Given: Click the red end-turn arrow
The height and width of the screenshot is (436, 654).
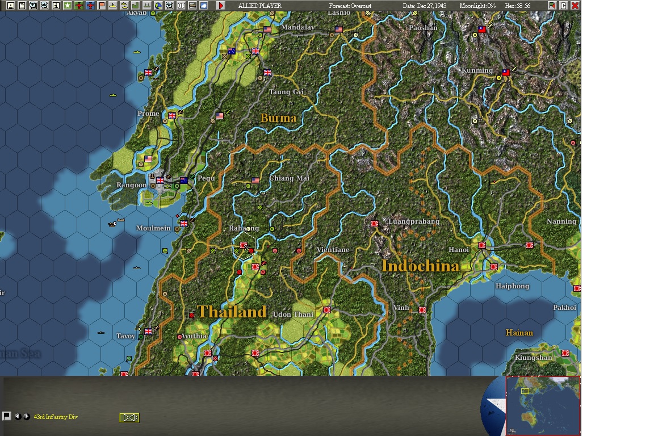Looking at the screenshot, I should 221,6.
